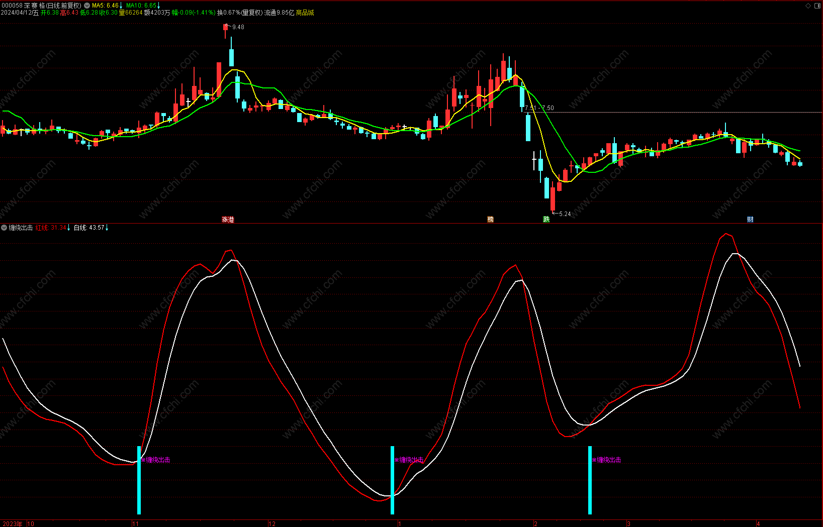Click the 000058 深赛格 chart title
This screenshot has width=823, height=527.
pyautogui.click(x=41, y=6)
